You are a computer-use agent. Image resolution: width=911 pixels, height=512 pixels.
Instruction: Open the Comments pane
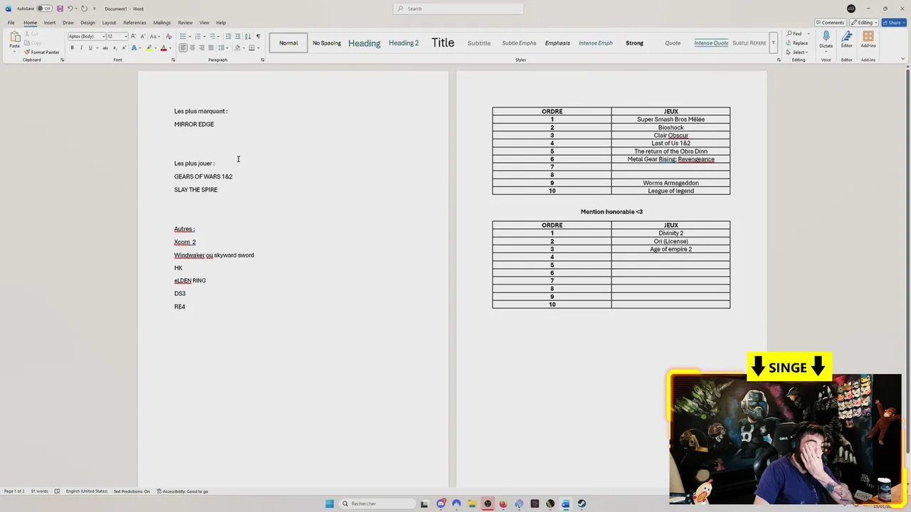click(x=830, y=23)
